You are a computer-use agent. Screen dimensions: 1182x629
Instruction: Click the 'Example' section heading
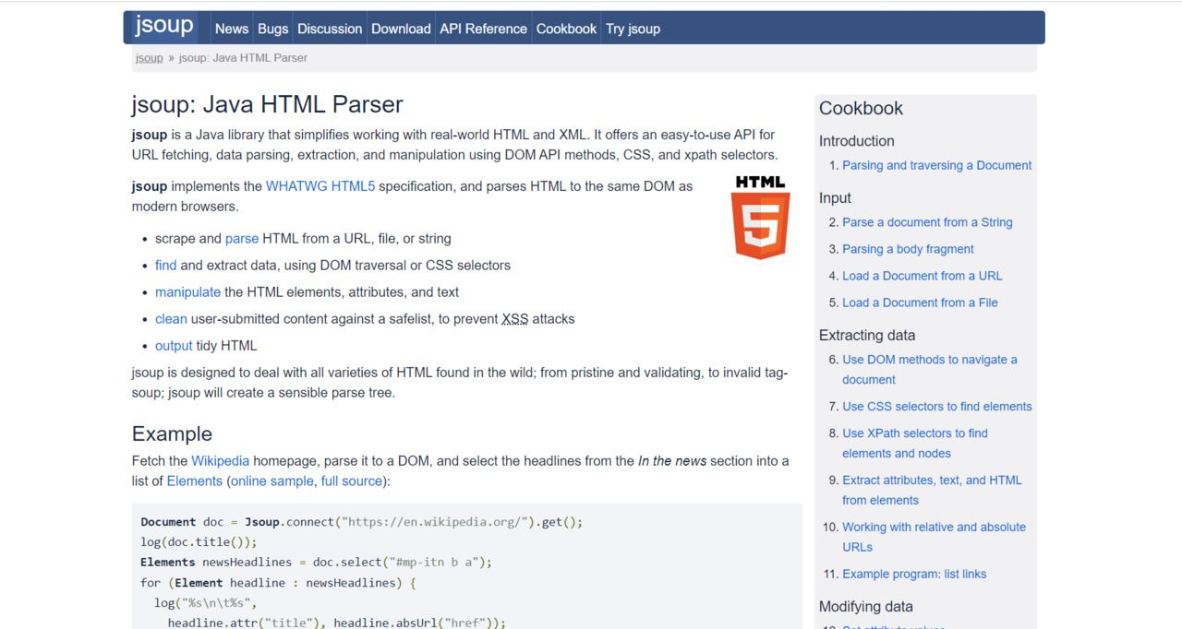tap(172, 433)
